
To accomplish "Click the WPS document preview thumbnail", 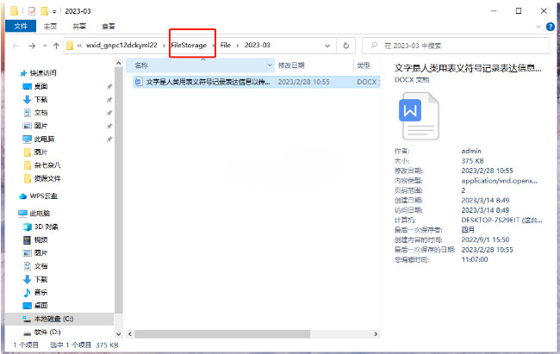I will click(419, 115).
